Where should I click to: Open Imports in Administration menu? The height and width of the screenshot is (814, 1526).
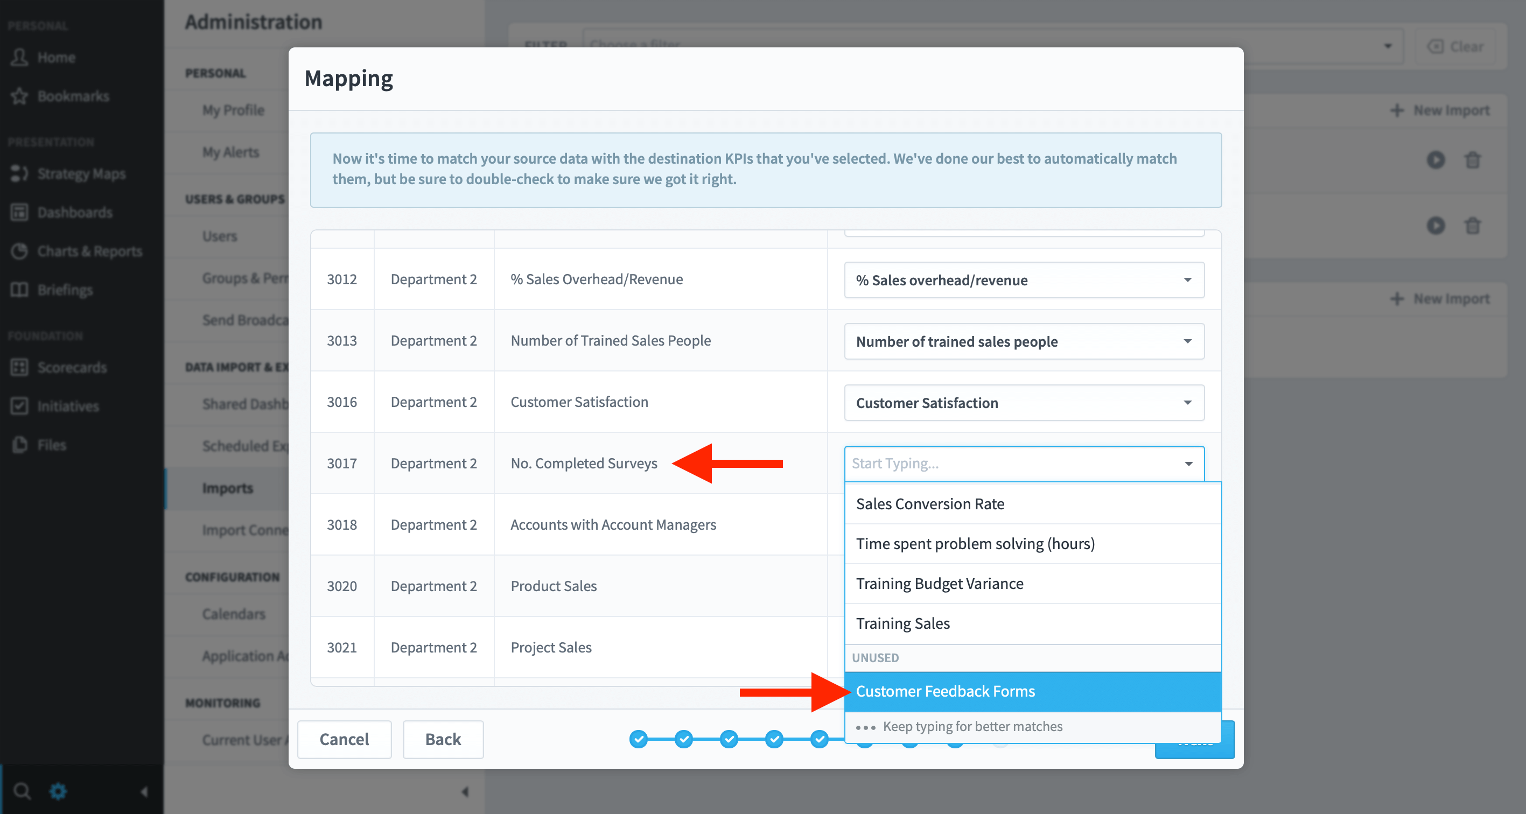point(227,488)
